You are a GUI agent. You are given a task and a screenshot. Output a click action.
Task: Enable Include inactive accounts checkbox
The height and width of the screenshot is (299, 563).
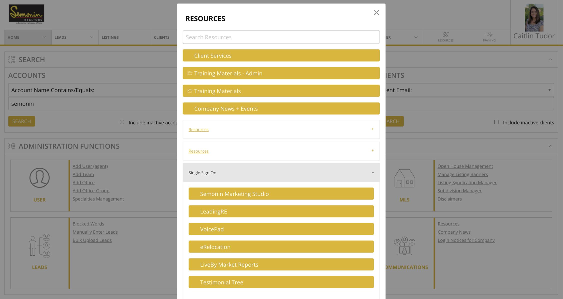tap(122, 122)
